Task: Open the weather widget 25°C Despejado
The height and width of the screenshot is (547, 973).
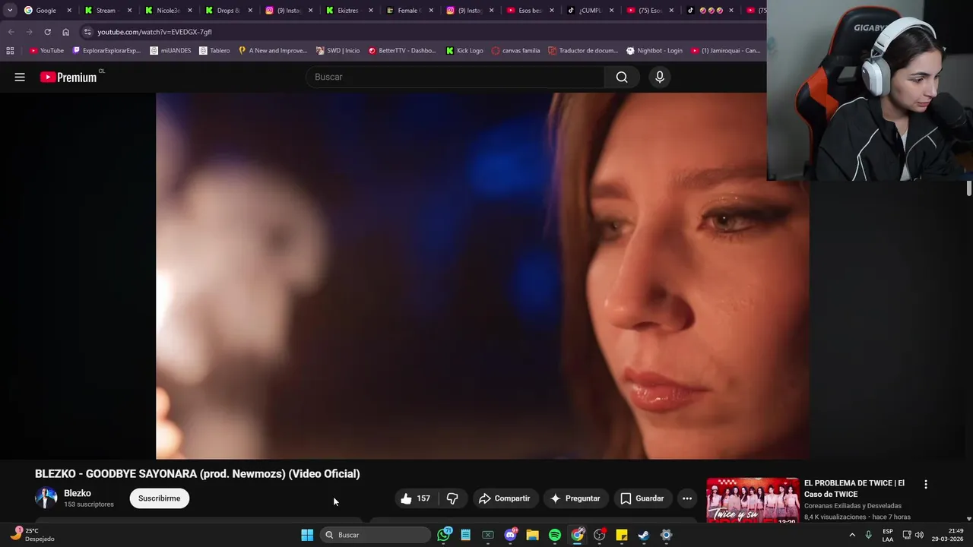Action: [33, 535]
